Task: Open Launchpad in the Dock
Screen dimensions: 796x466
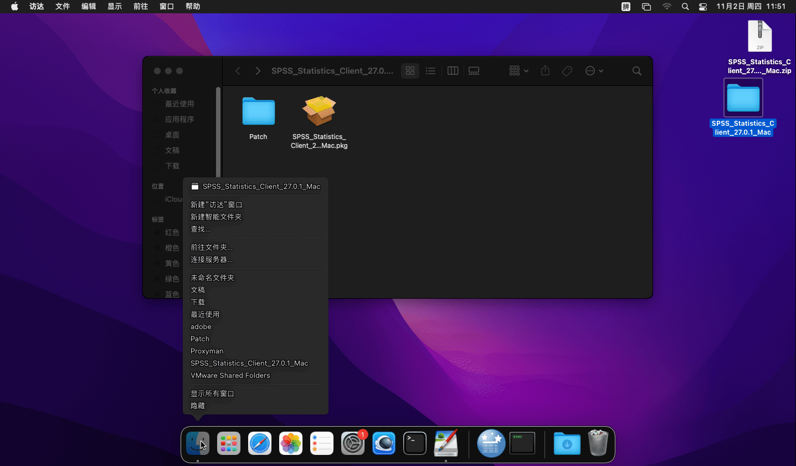Action: 229,443
